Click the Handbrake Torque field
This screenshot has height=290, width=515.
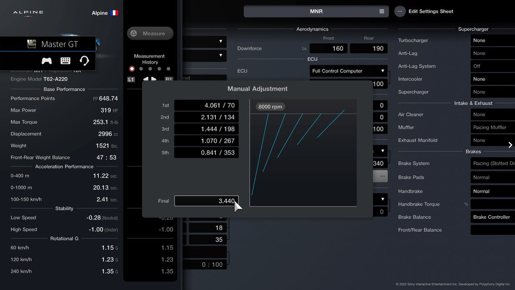click(492, 204)
